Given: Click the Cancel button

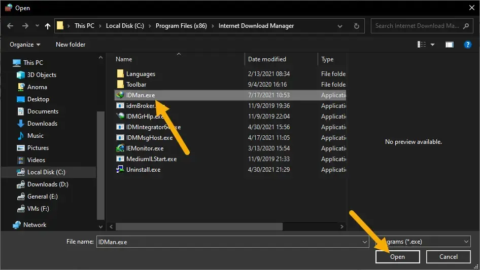Looking at the screenshot, I should click(x=448, y=257).
